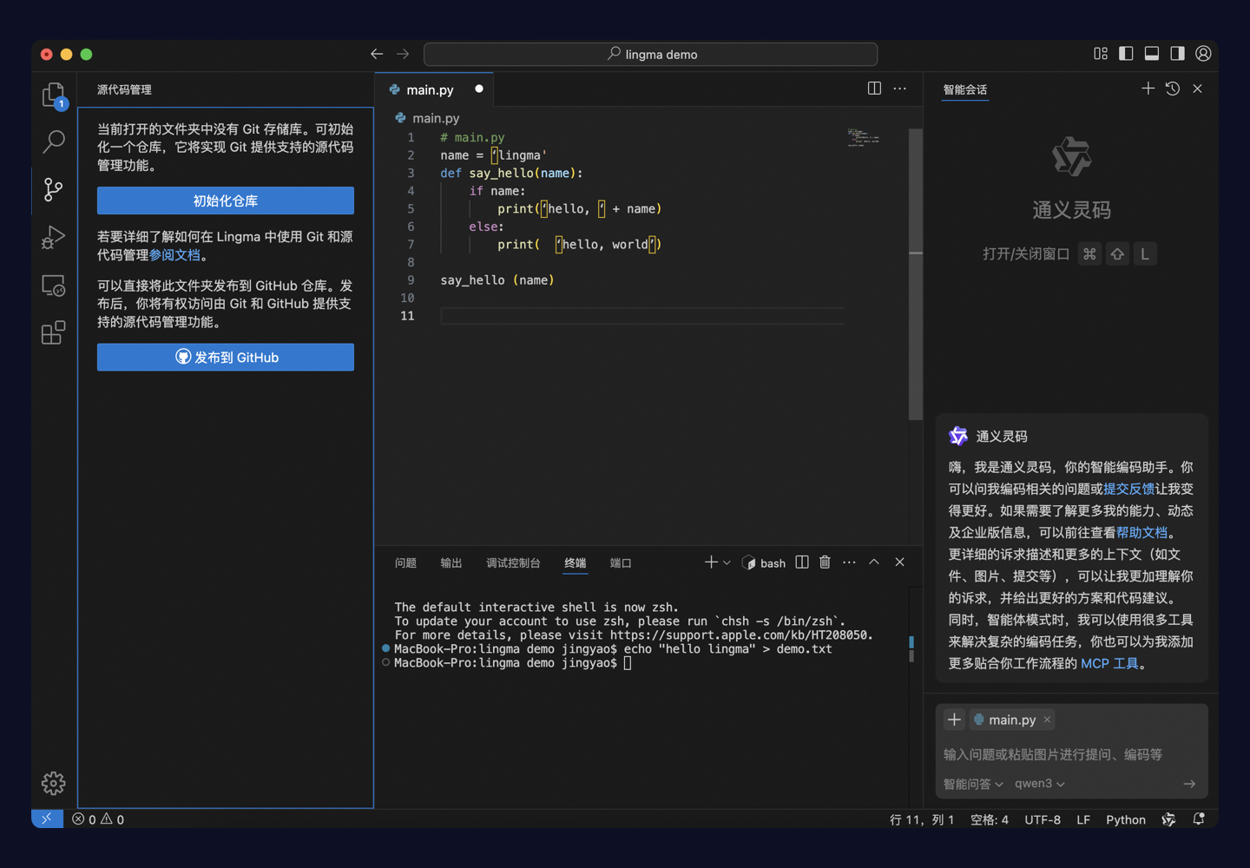Screen dimensions: 1250x868
Task: Click the errors and warnings status
Action: point(98,819)
